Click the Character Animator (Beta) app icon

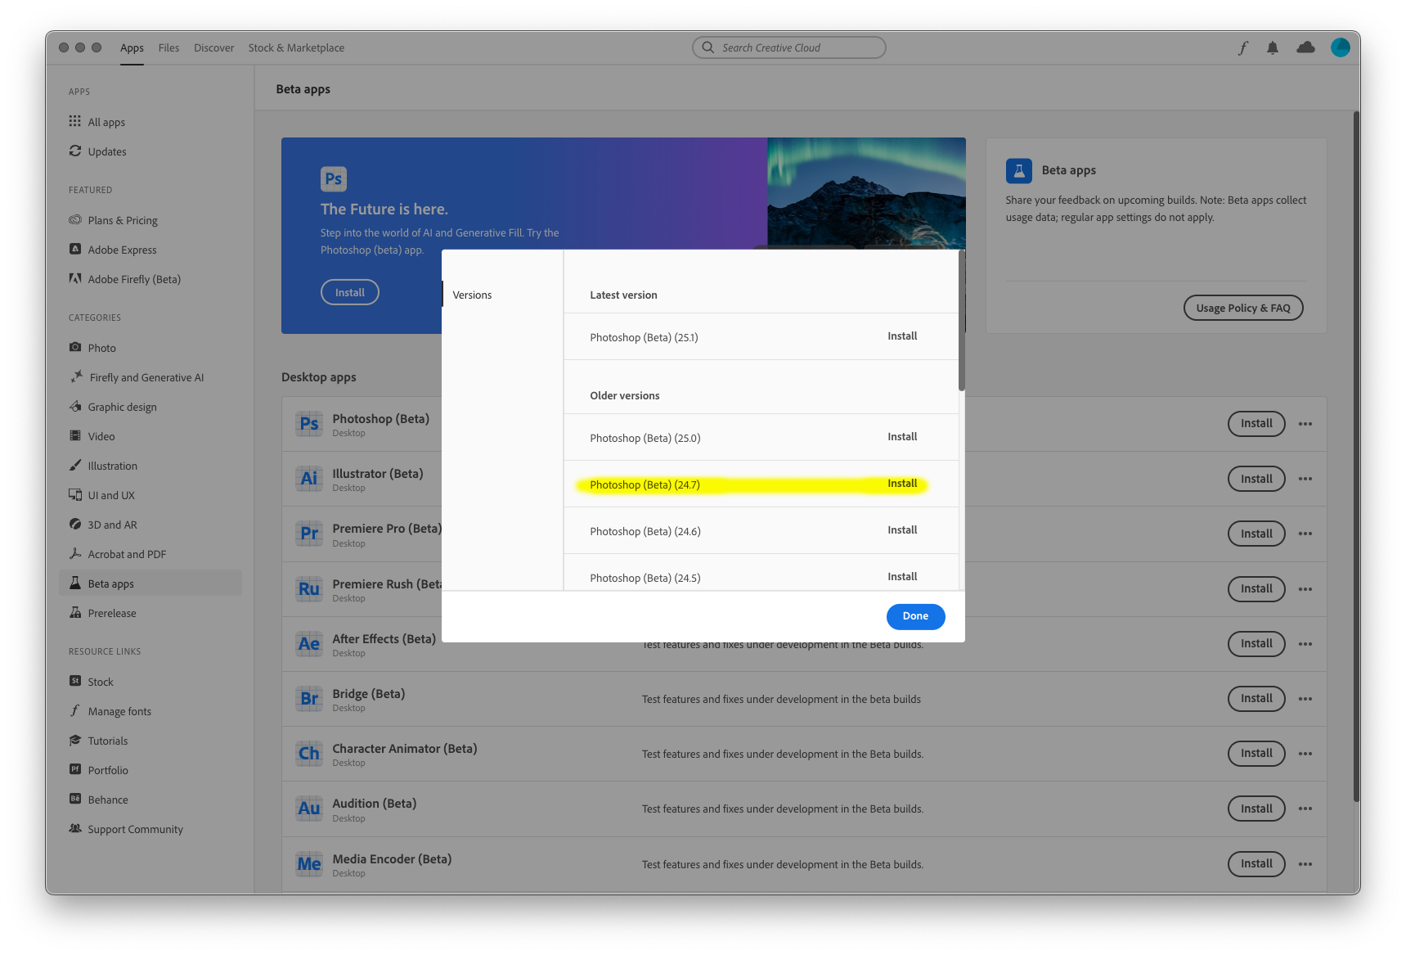pos(308,754)
